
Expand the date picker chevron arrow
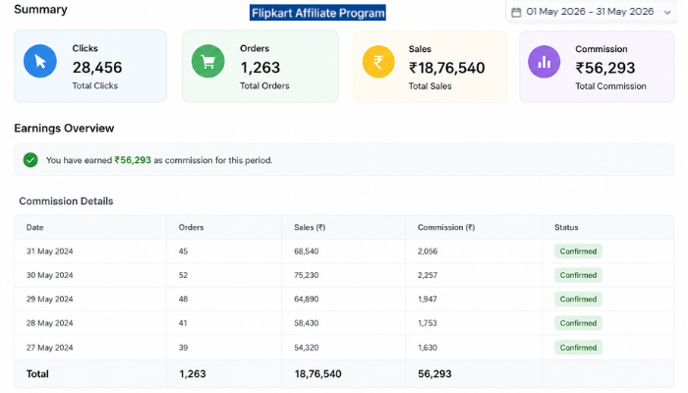coord(667,12)
